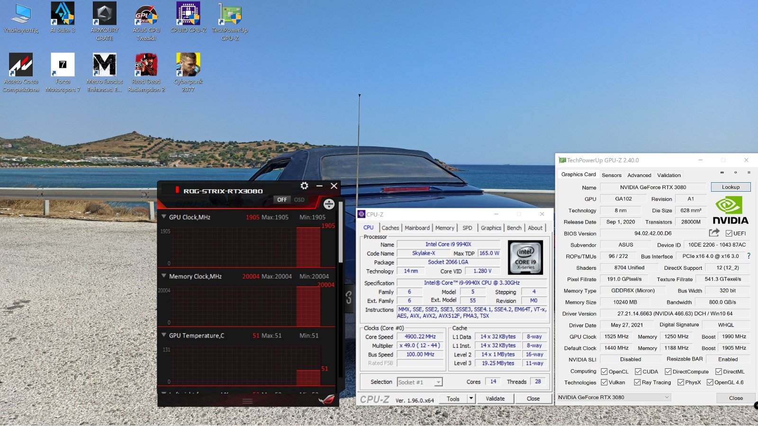Switch to the Caches tab in CPU-Z
This screenshot has height=426, width=758.
coord(390,228)
